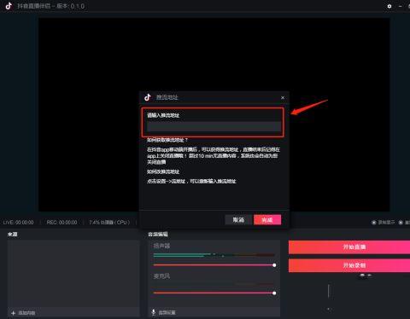This screenshot has width=410, height=319.
Task: Click the 开始直播 start live button
Action: [349, 247]
